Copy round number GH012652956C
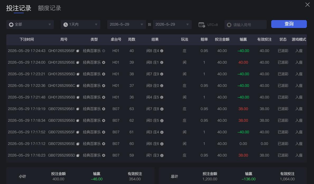 78,86
